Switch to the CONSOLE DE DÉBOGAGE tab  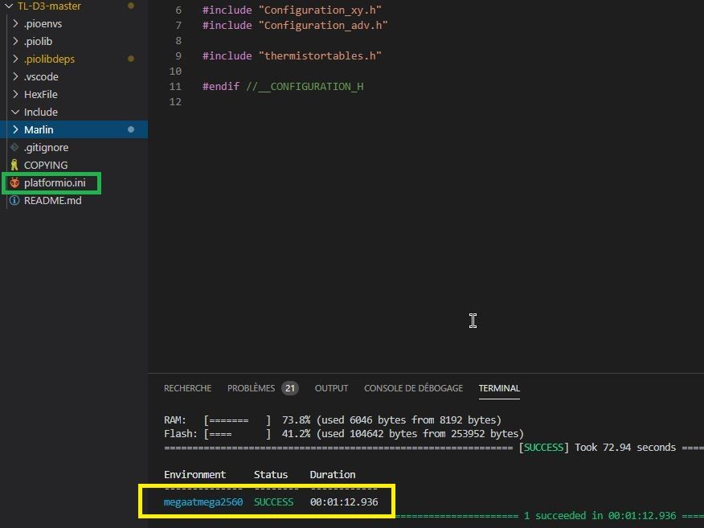coord(414,388)
